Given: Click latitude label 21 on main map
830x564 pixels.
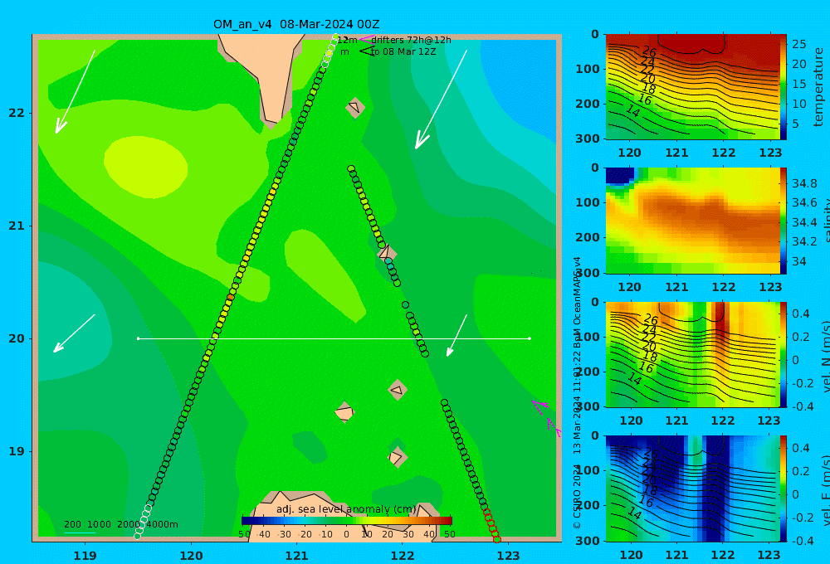Looking at the screenshot, I should [17, 226].
